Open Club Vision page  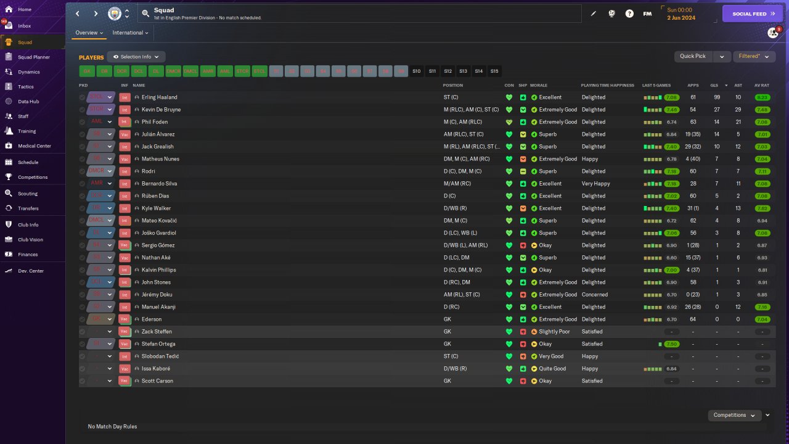[30, 239]
